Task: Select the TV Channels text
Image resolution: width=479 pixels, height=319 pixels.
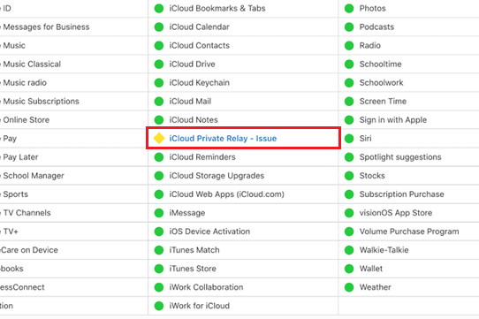Action: pos(27,213)
